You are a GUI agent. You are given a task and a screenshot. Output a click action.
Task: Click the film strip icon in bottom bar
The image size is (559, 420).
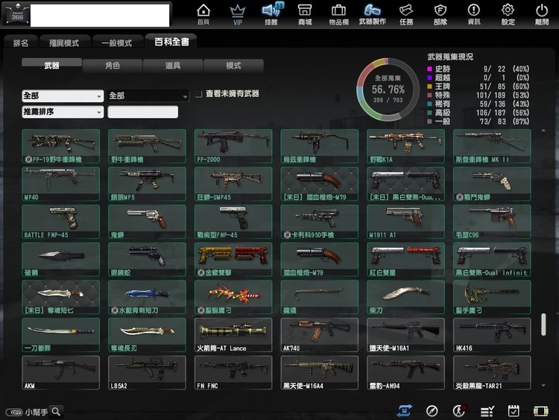coord(540,412)
